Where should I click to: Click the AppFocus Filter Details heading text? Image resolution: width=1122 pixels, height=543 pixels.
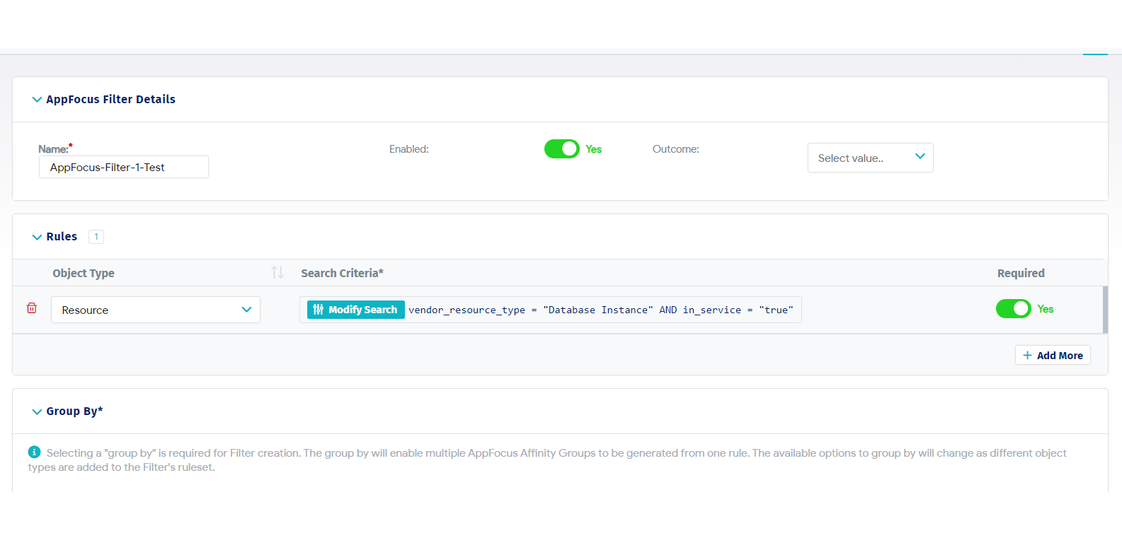110,100
